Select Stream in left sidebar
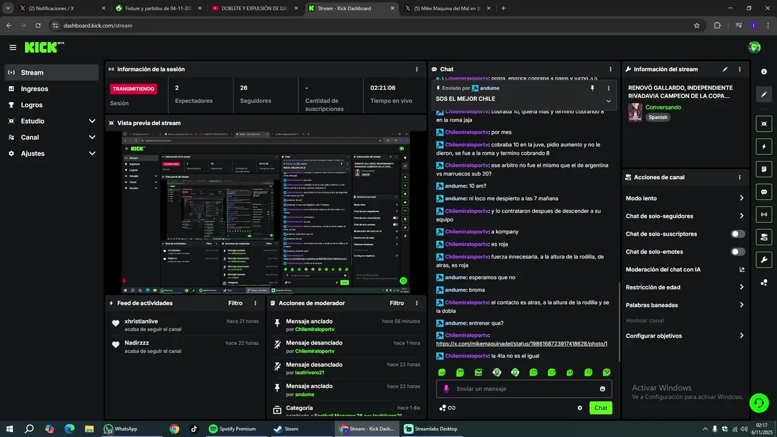Screen dimensions: 777x437 [x=52, y=72]
